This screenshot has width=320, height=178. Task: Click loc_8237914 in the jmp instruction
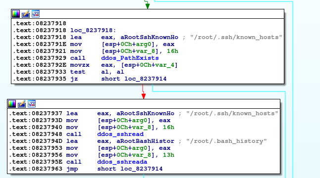click(142, 169)
